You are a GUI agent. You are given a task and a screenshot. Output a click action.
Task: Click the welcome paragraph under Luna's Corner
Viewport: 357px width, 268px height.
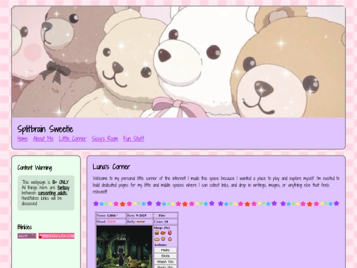coord(216,185)
